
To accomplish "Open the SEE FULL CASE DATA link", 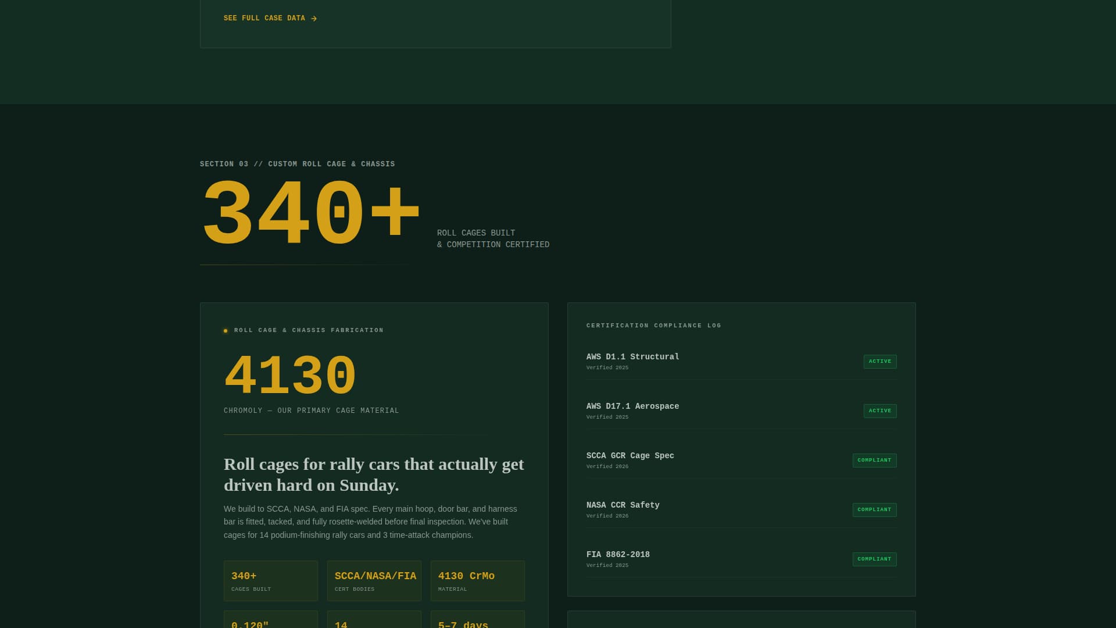I will tap(264, 18).
